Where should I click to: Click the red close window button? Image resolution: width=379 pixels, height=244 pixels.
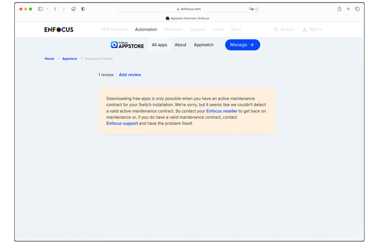click(21, 9)
